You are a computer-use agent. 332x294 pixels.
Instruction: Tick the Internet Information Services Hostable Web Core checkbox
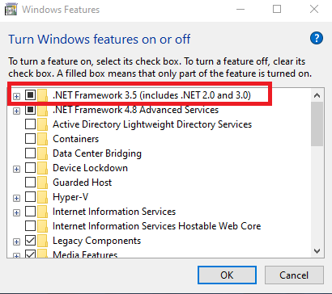(x=30, y=226)
